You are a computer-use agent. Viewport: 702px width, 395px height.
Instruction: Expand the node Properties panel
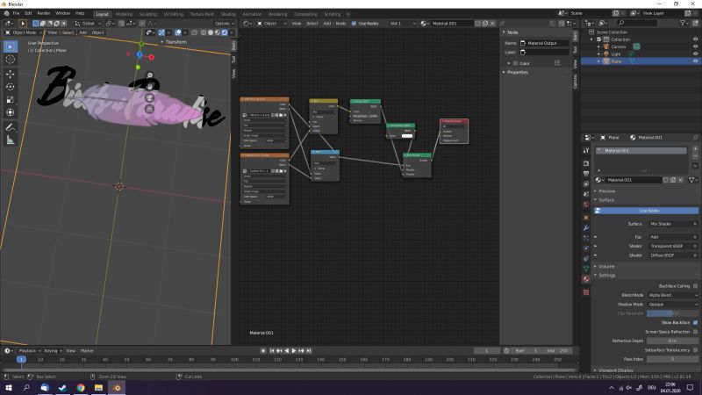517,72
